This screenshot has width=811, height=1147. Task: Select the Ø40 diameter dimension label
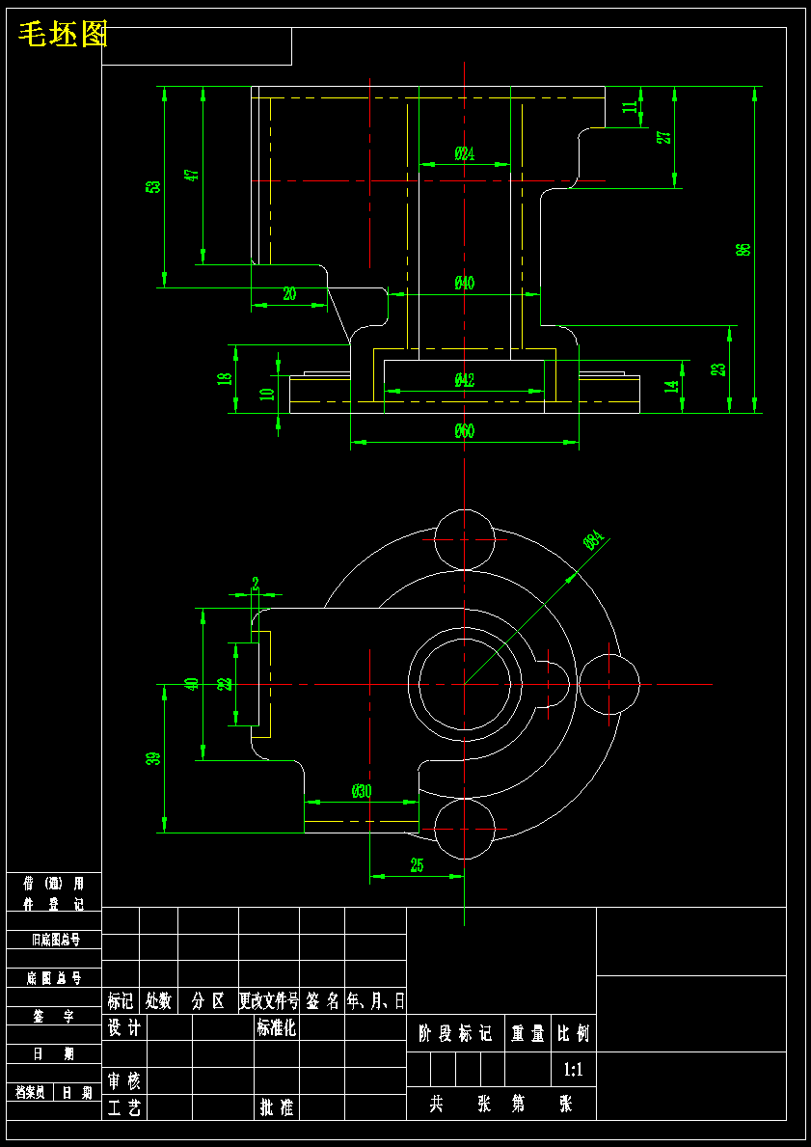[465, 283]
